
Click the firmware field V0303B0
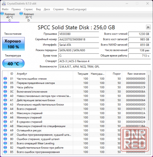78,34
